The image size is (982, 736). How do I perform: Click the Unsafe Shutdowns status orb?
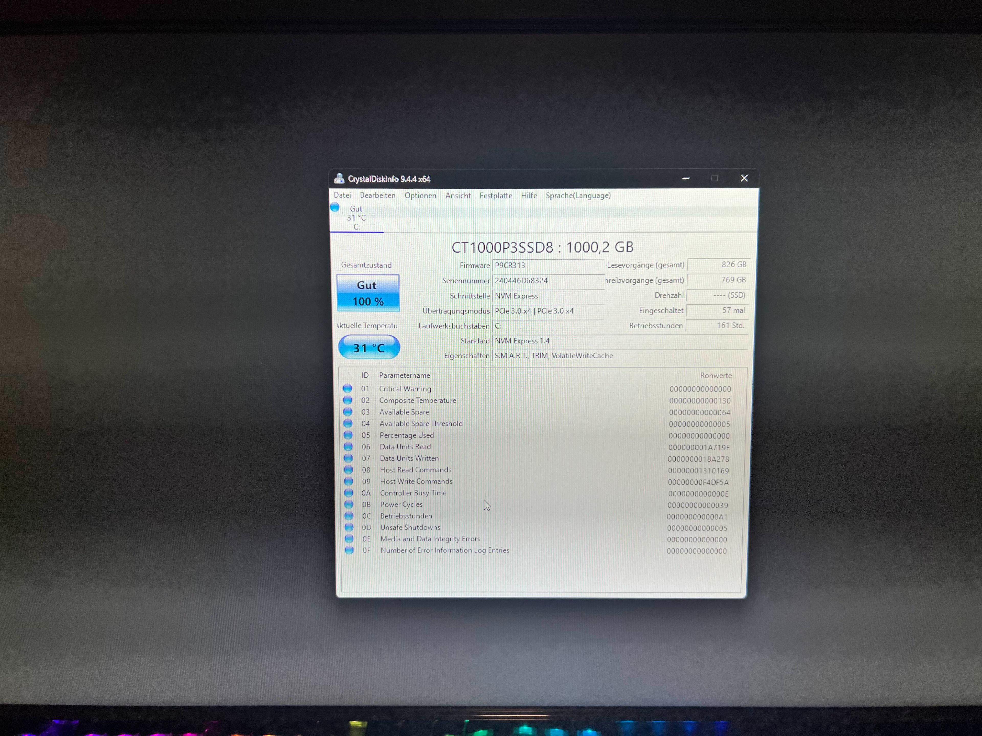(349, 527)
